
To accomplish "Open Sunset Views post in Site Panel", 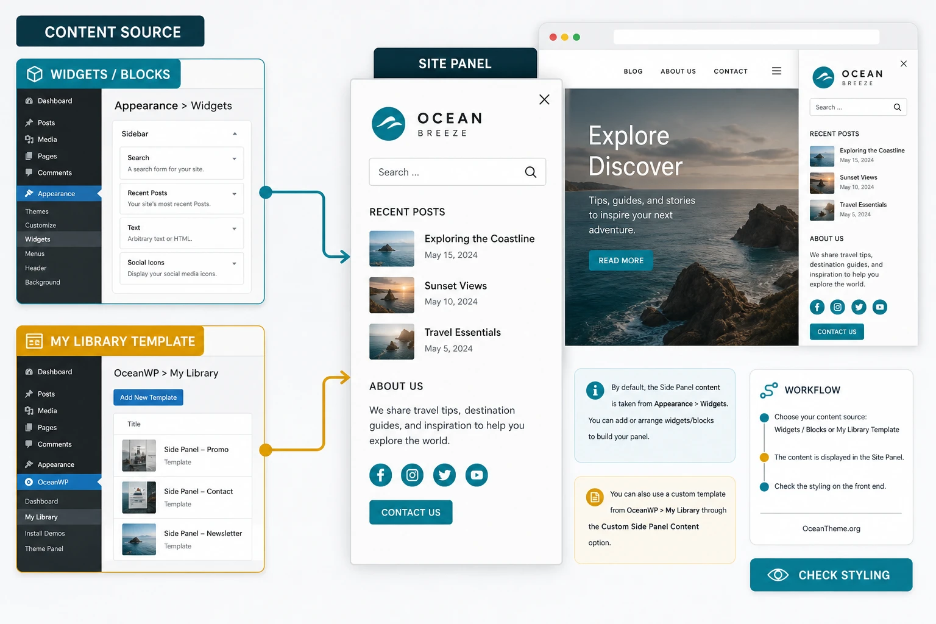I will [456, 286].
